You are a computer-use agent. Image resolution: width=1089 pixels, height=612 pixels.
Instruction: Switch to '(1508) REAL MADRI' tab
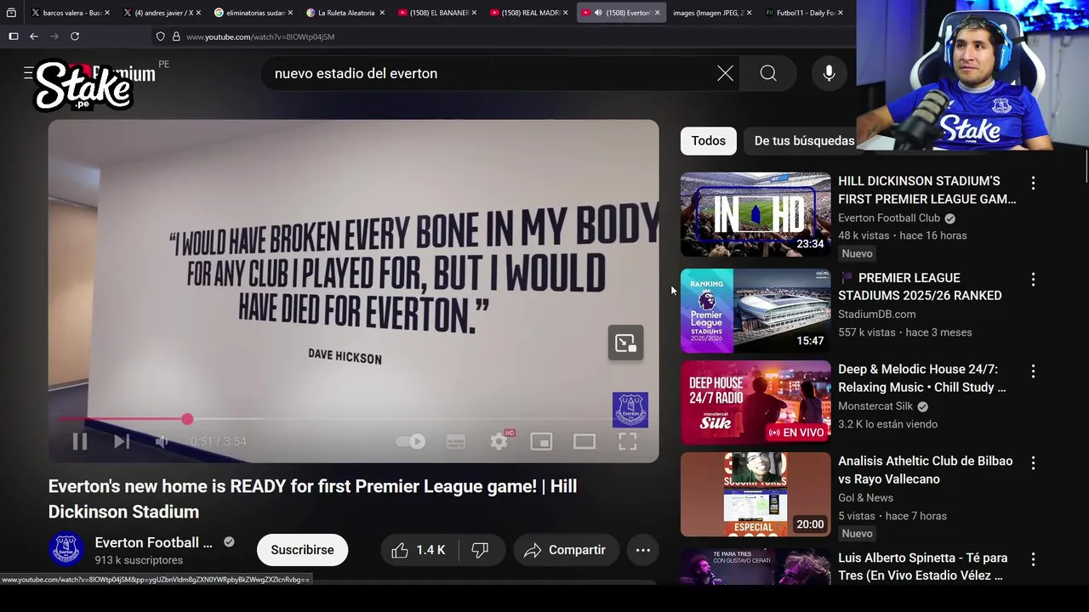click(x=528, y=13)
